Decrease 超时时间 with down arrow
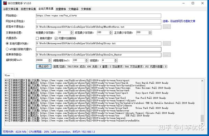209x136 pixels. coord(50,61)
